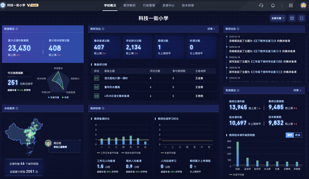Open the notification bell

click(273, 5)
